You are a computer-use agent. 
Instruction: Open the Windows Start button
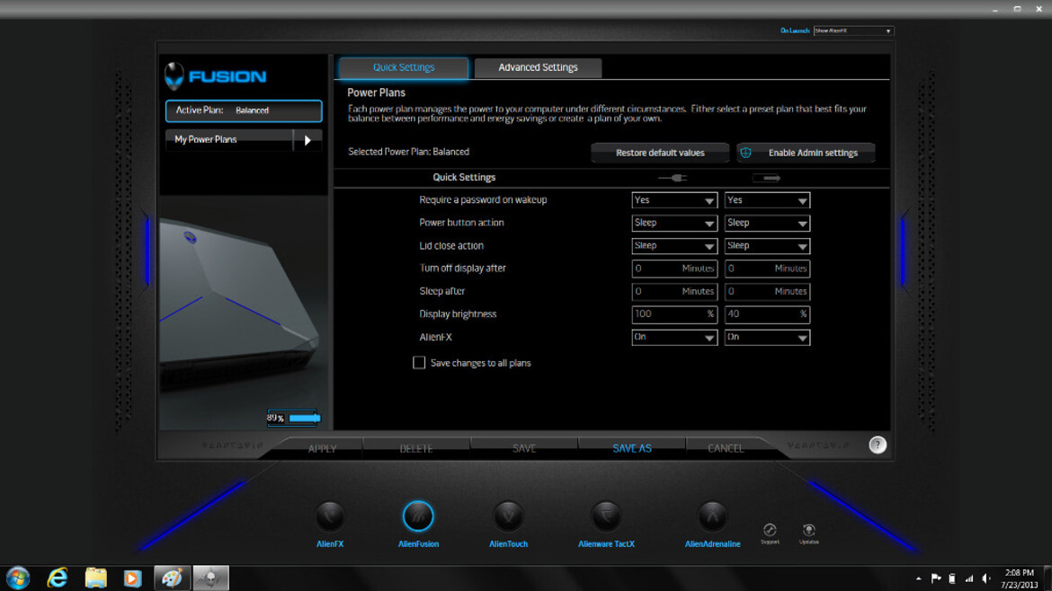click(x=18, y=578)
